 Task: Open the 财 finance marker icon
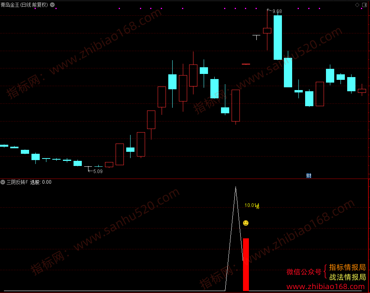click(309, 175)
